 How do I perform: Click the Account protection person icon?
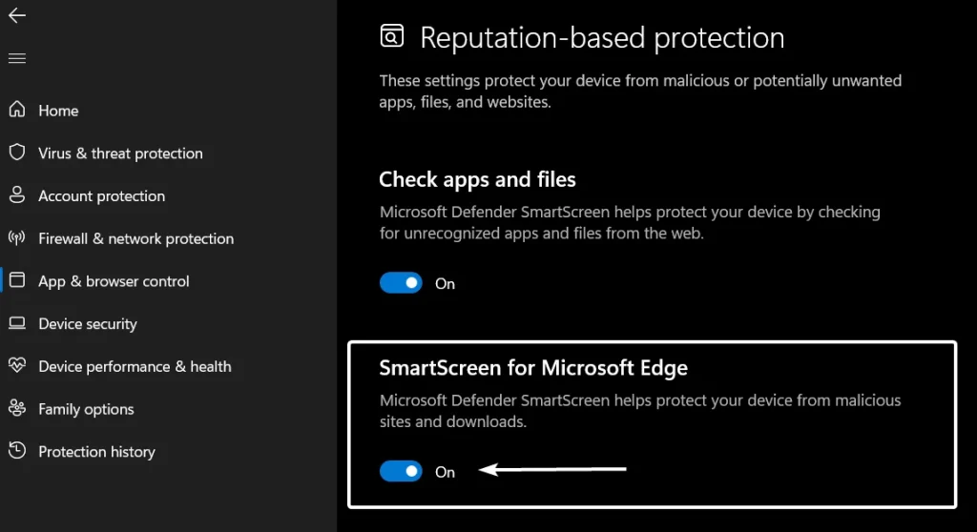tap(17, 195)
